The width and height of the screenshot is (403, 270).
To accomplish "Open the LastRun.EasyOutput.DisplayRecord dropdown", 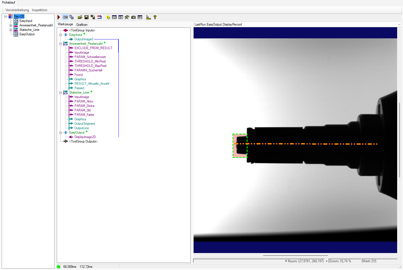I will 399,24.
